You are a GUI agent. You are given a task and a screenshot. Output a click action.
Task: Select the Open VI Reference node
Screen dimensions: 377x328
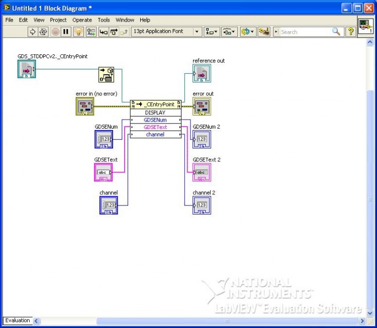[106, 75]
